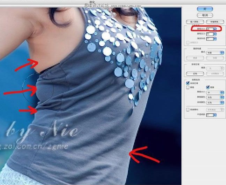Click the 取消 (Cancel) button
Screen dimensions: 226x185
[x=205, y=15]
